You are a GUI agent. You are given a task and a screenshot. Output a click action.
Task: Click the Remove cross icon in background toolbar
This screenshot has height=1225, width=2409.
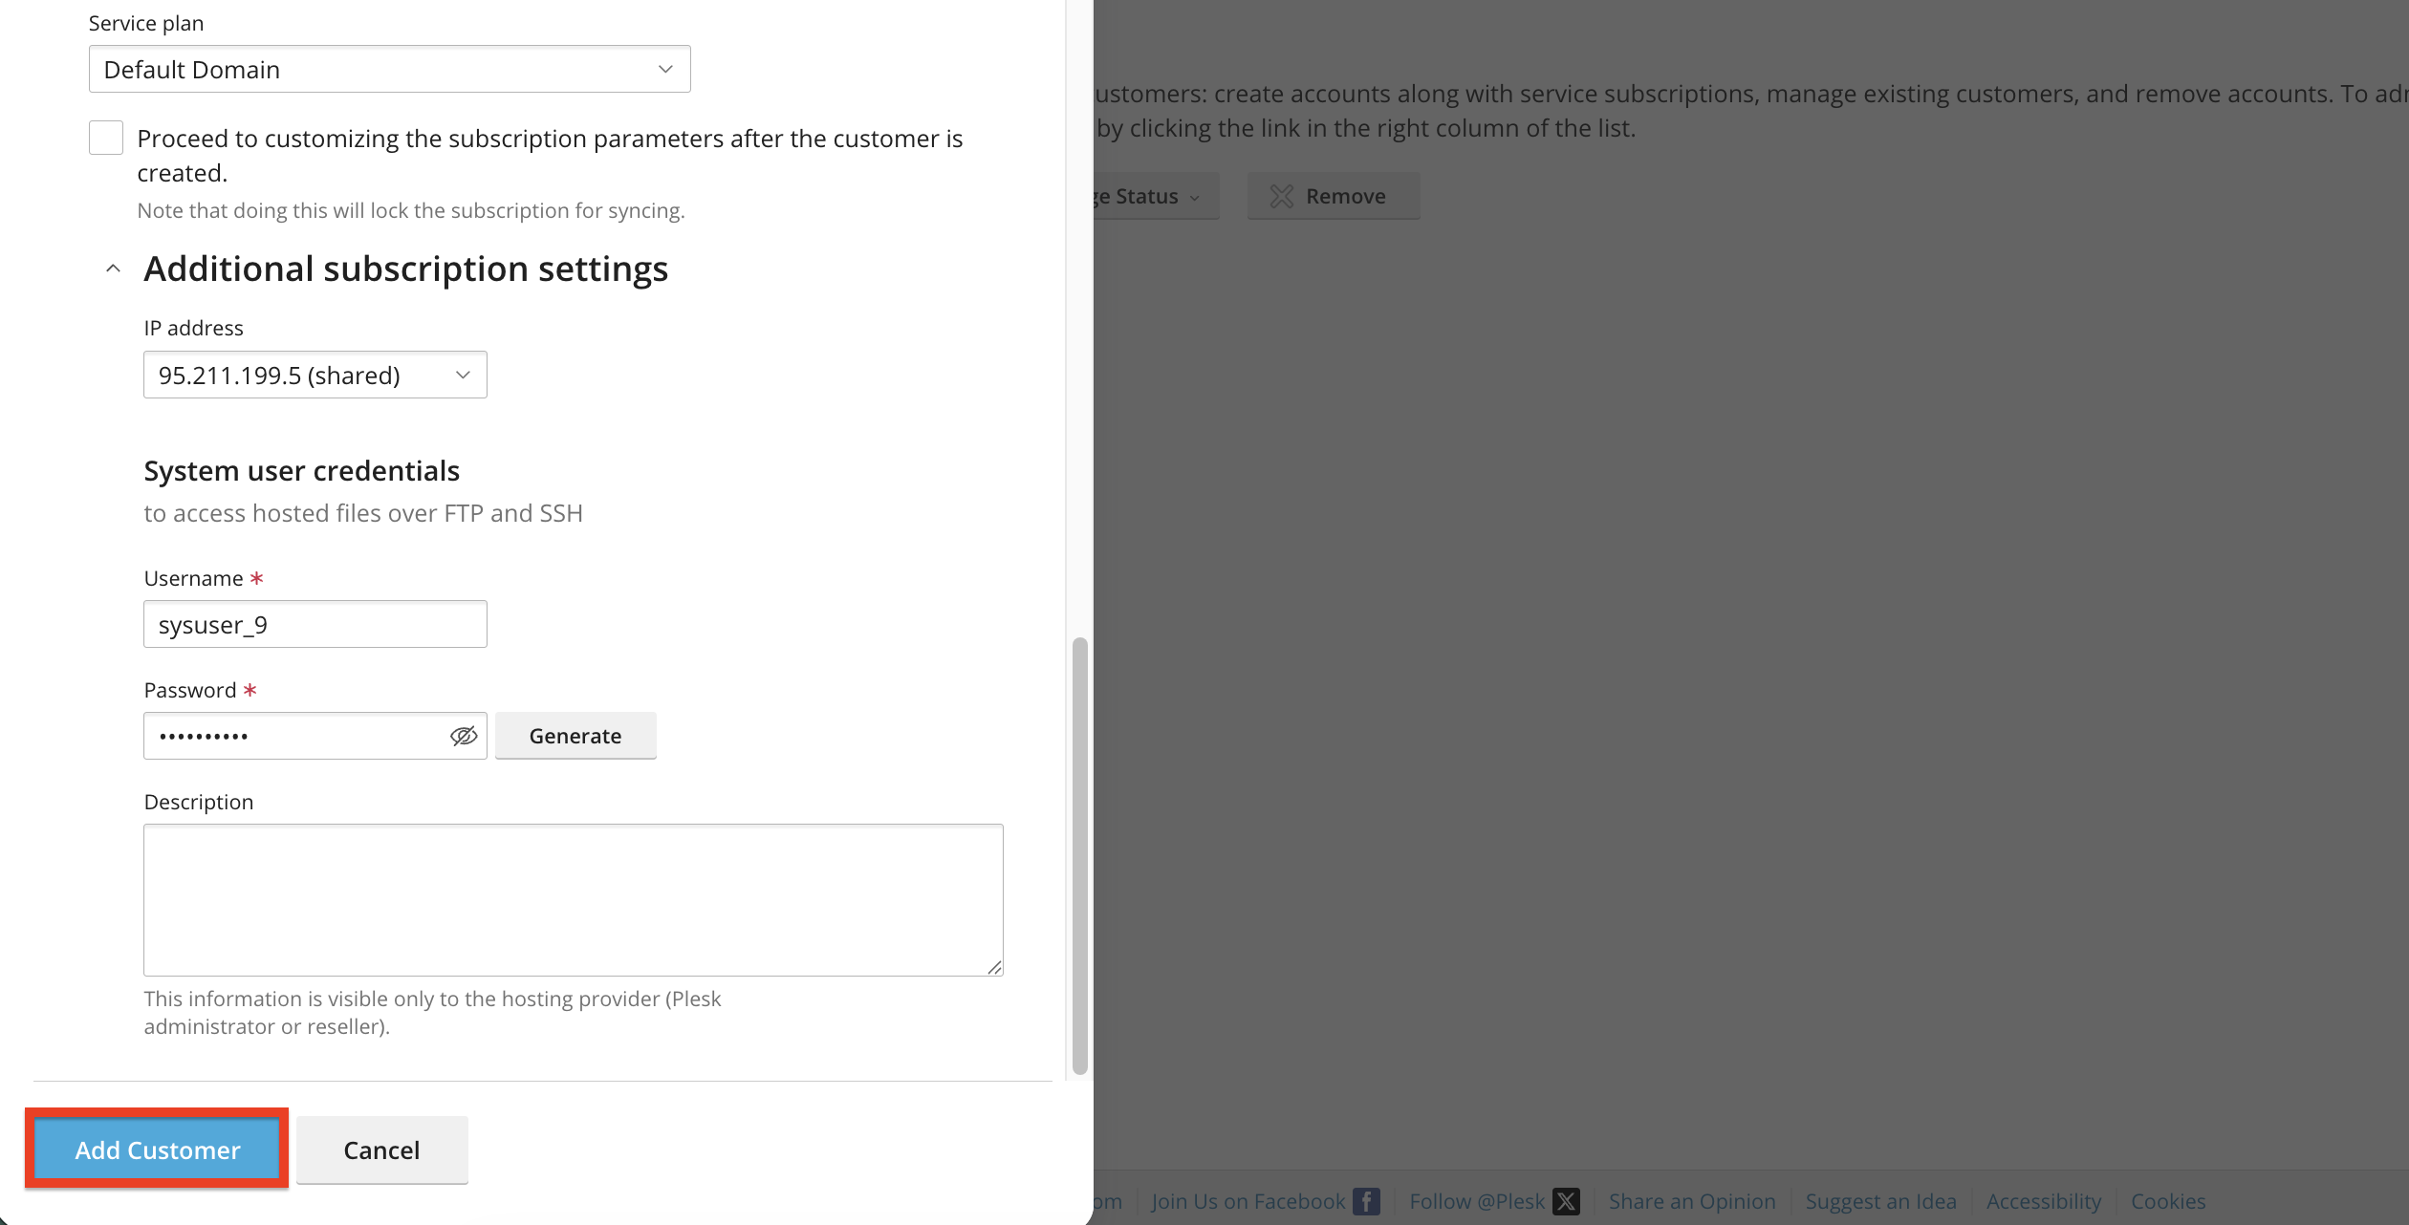click(x=1281, y=196)
